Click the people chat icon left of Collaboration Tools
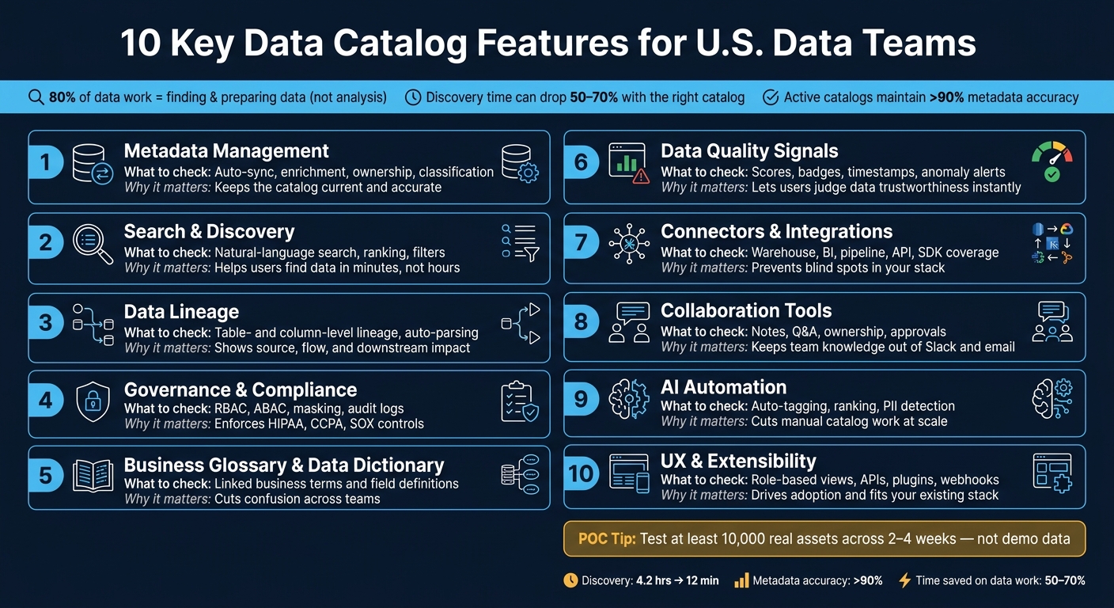Screen dimensions: 1114x608 click(x=629, y=323)
